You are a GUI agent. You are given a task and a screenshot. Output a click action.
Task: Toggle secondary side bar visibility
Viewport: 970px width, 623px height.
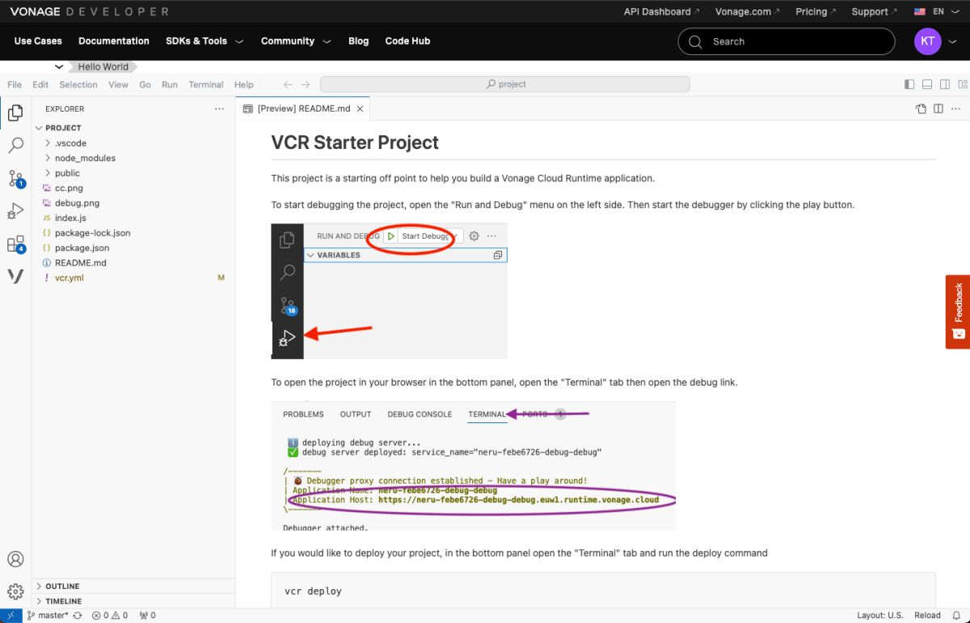pos(944,84)
